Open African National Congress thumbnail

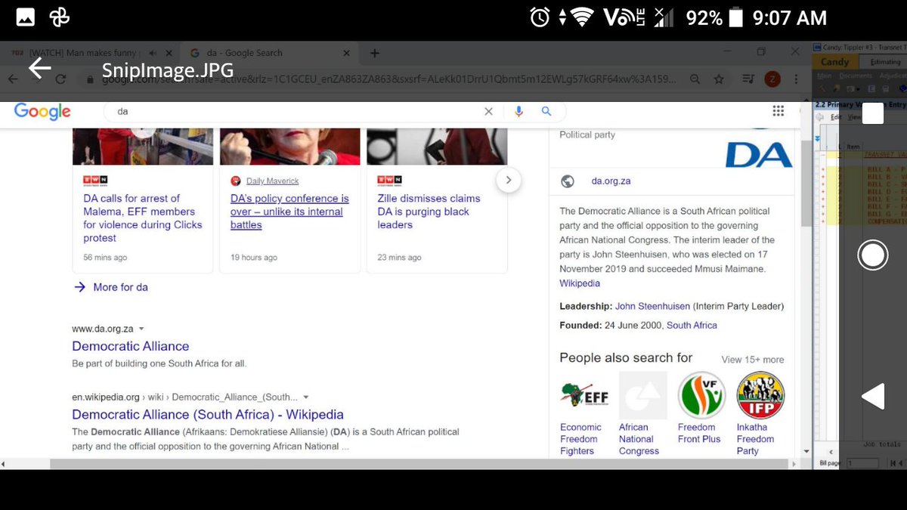coord(643,394)
